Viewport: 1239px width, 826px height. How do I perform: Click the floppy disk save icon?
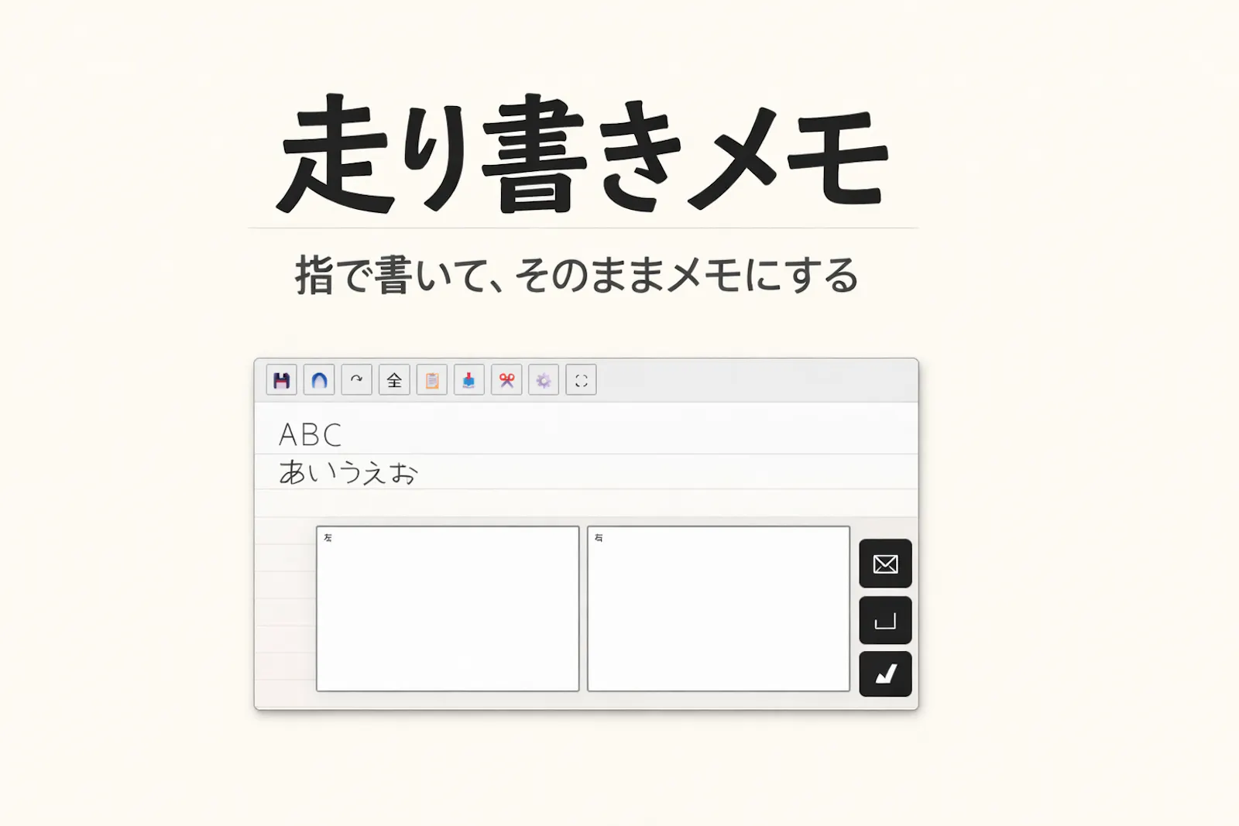tap(281, 380)
